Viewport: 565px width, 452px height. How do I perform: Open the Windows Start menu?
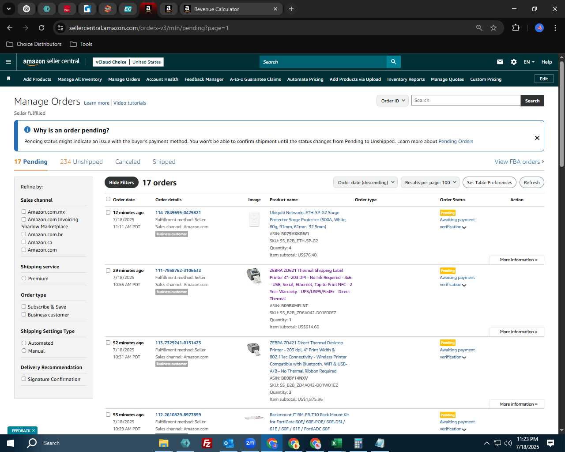tap(10, 443)
